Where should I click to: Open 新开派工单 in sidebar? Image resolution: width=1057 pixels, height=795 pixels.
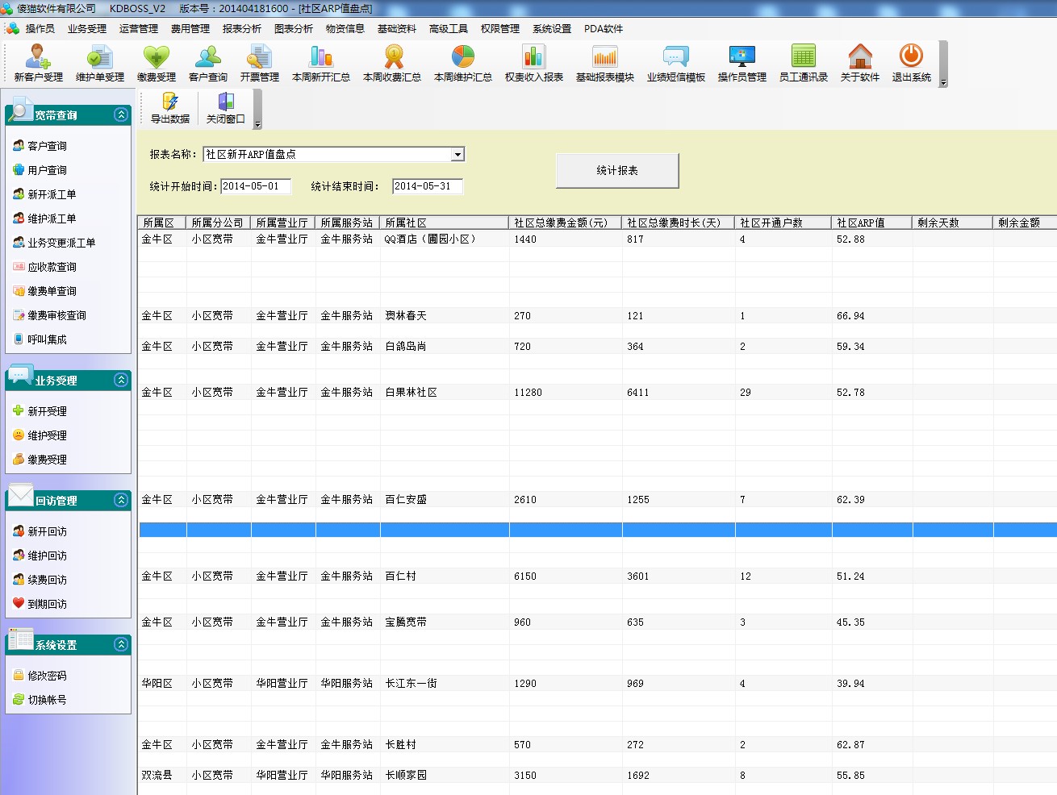tap(45, 194)
